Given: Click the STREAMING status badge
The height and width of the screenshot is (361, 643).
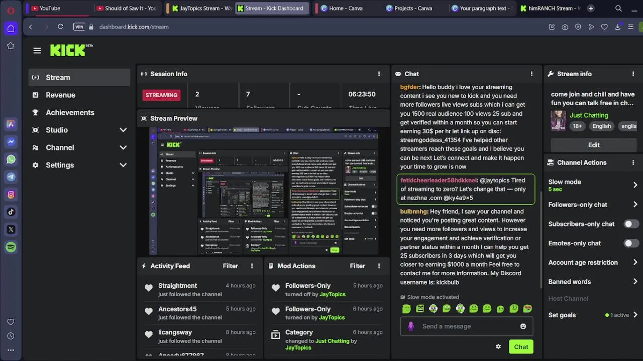Looking at the screenshot, I should (x=161, y=95).
